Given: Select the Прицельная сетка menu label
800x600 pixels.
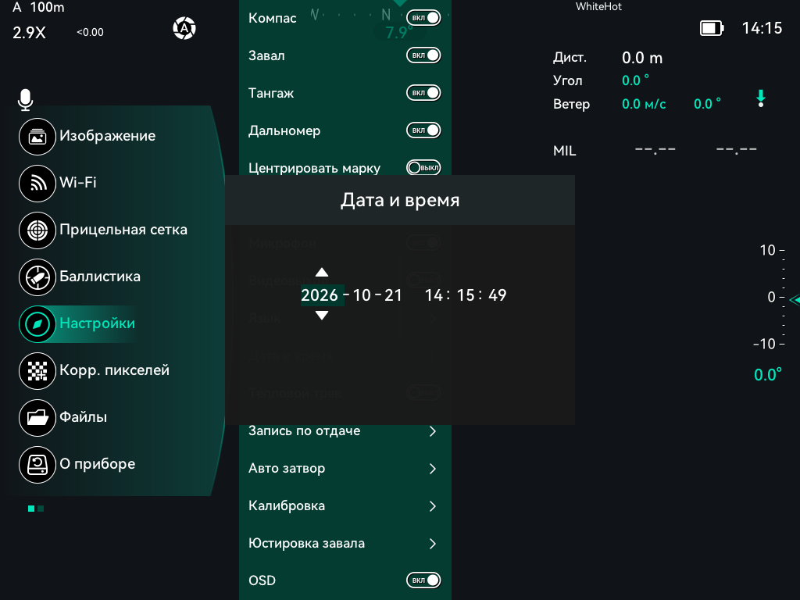Looking at the screenshot, I should tap(123, 230).
